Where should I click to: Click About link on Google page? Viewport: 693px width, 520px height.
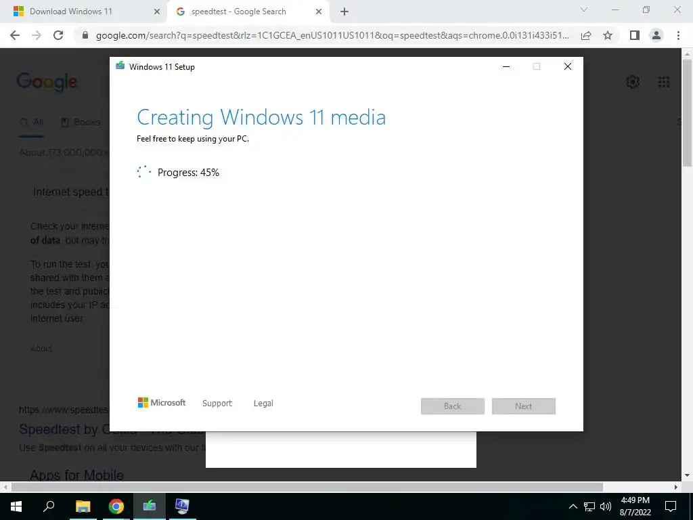[41, 349]
